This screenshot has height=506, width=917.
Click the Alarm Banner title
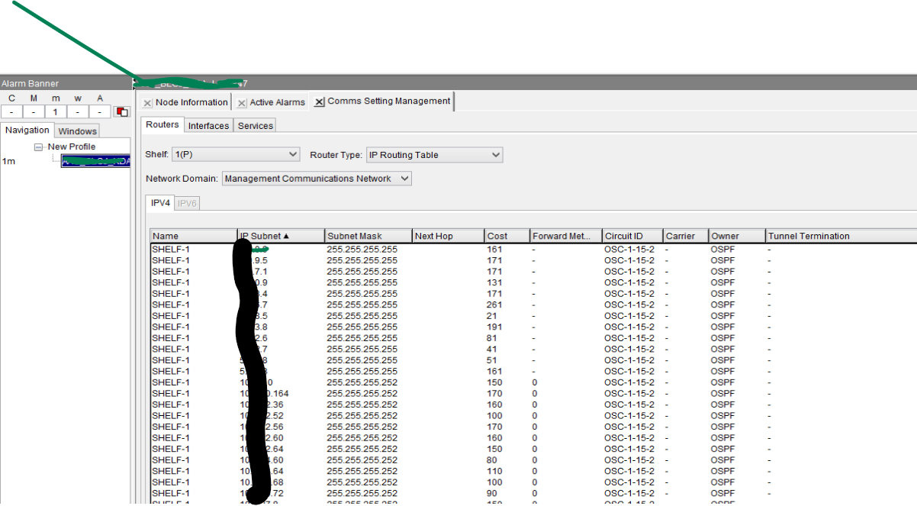[30, 83]
